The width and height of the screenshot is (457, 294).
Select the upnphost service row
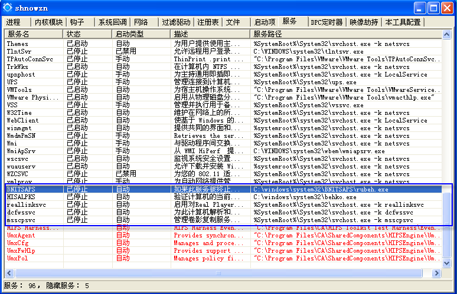click(x=223, y=74)
